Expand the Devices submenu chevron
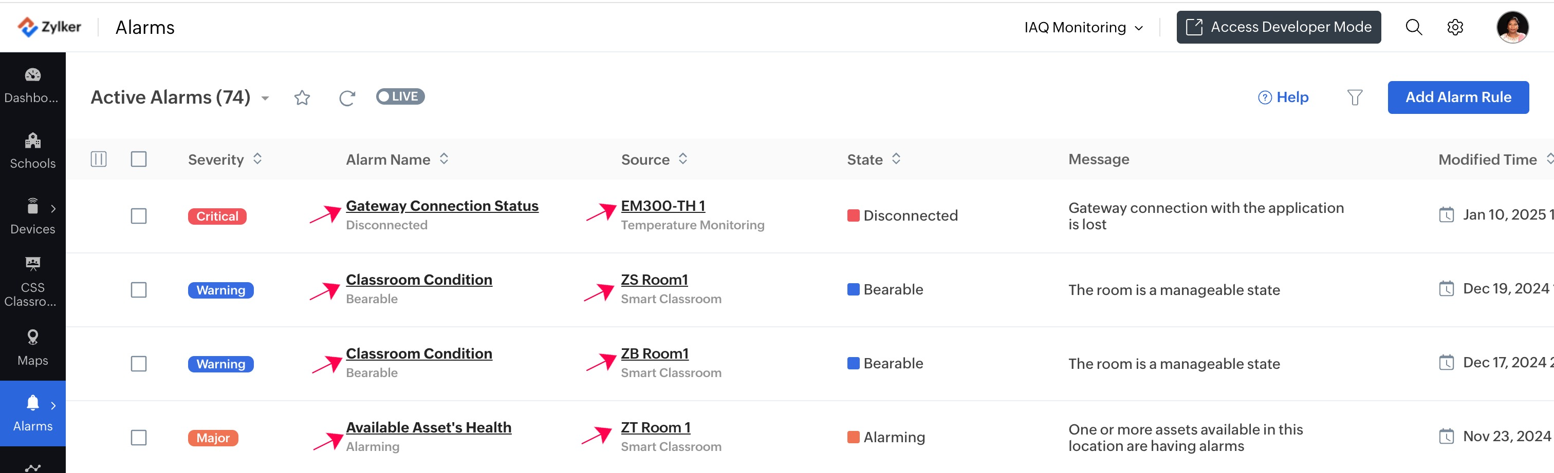The width and height of the screenshot is (1554, 473). 53,208
